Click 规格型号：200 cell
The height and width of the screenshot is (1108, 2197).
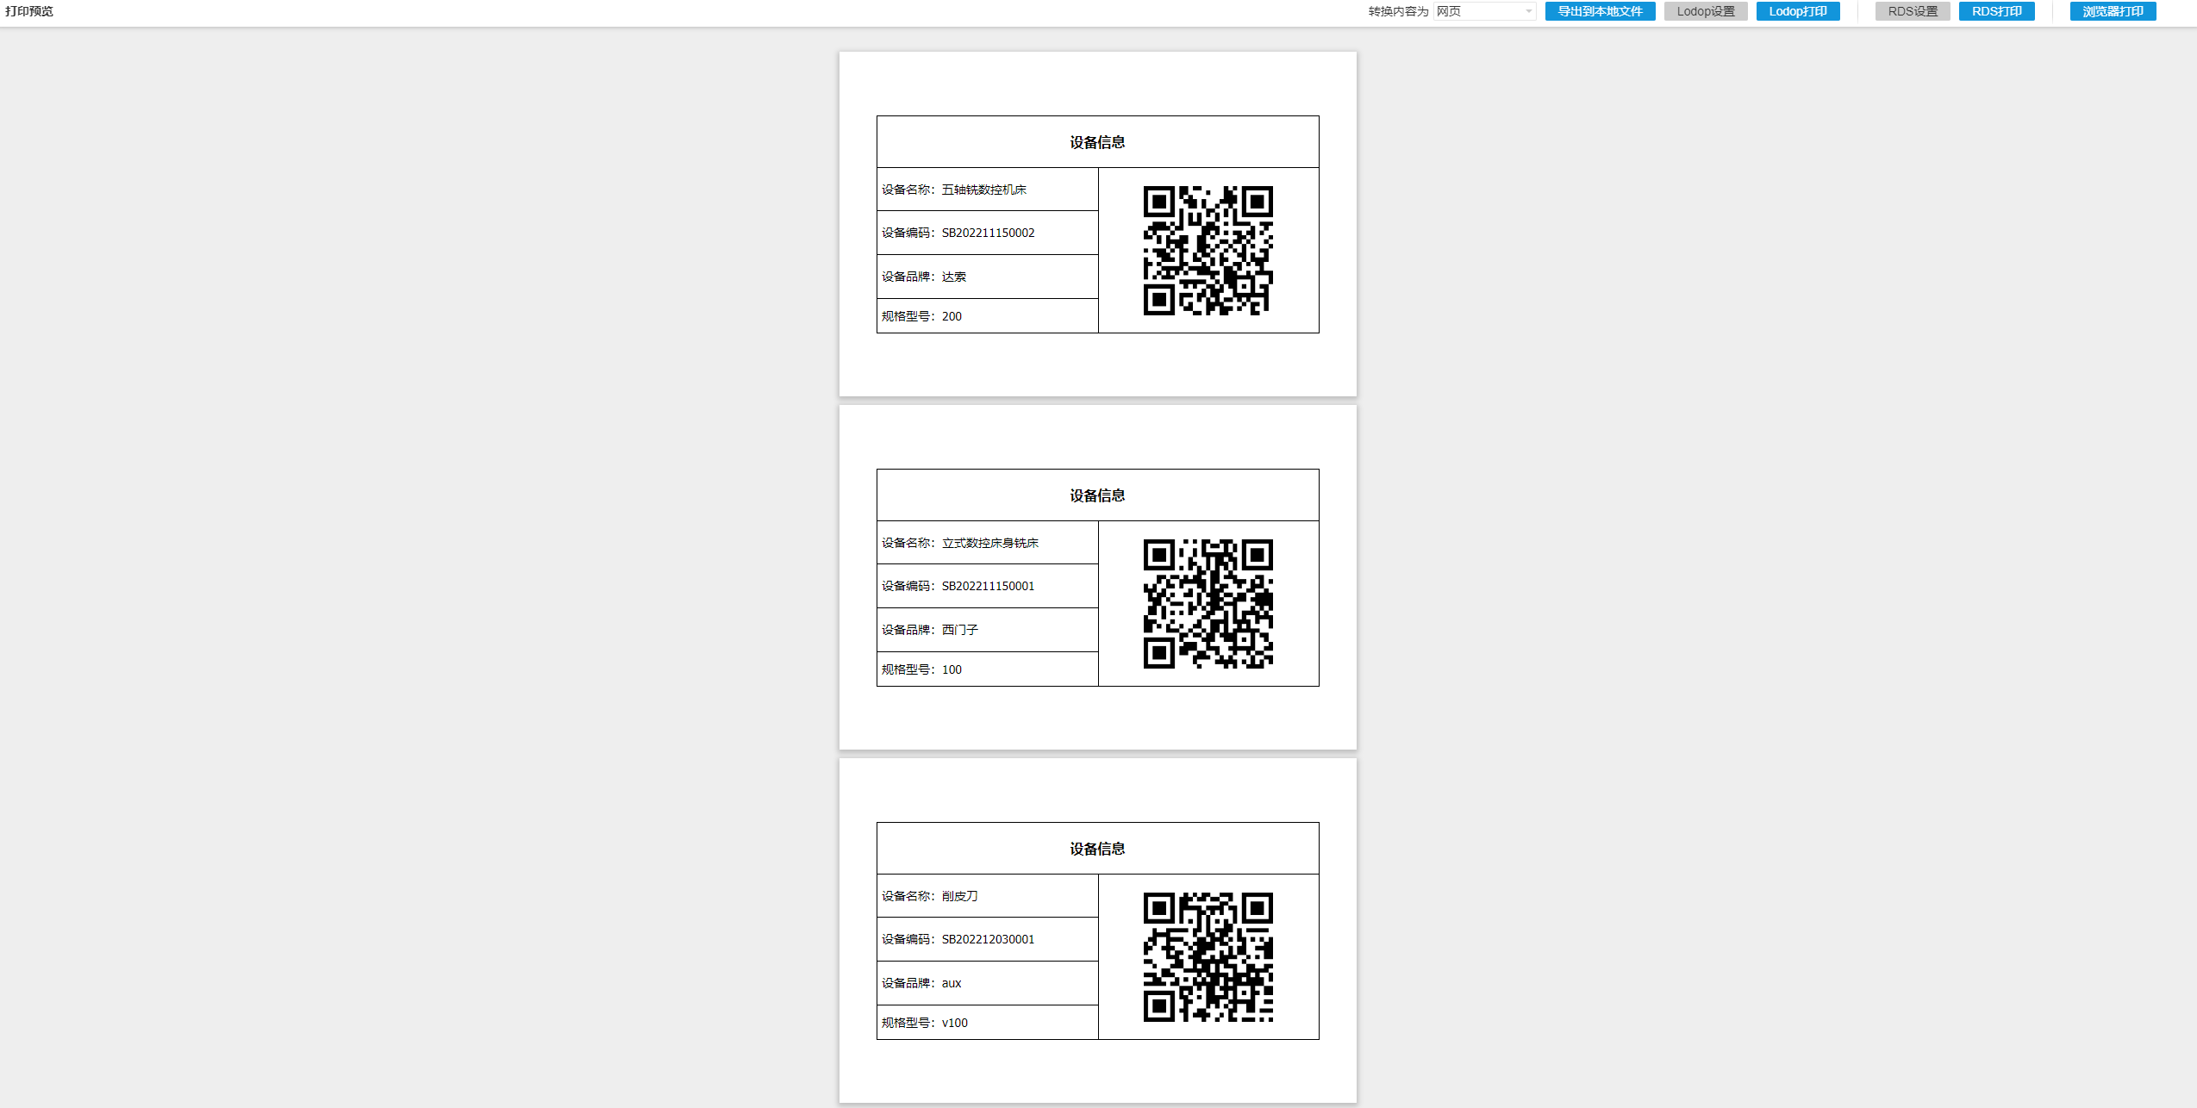coord(988,316)
